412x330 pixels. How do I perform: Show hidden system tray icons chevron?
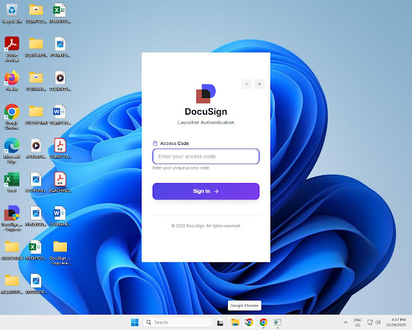tap(346, 322)
